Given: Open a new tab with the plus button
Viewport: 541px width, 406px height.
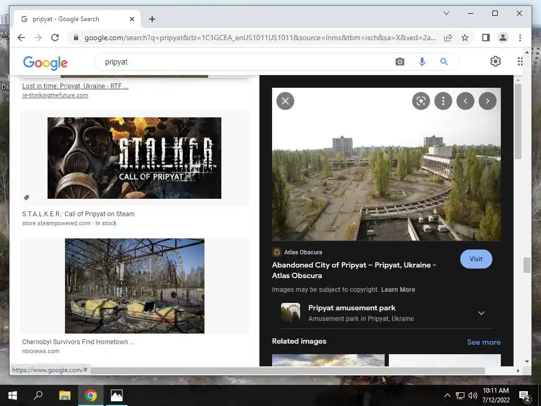Looking at the screenshot, I should coord(152,19).
